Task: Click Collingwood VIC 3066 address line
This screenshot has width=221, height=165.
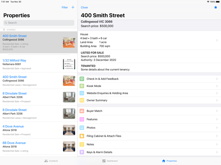Action: 96,22
